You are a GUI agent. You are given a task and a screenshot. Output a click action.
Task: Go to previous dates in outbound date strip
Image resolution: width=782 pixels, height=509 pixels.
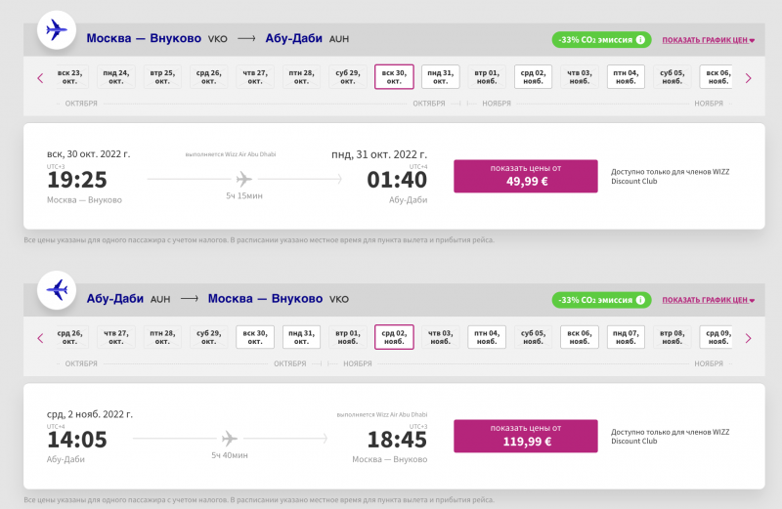coord(40,78)
